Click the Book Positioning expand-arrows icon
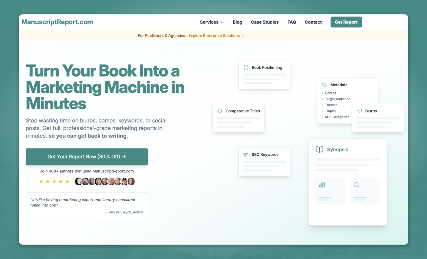This screenshot has height=259, width=427. click(246, 67)
